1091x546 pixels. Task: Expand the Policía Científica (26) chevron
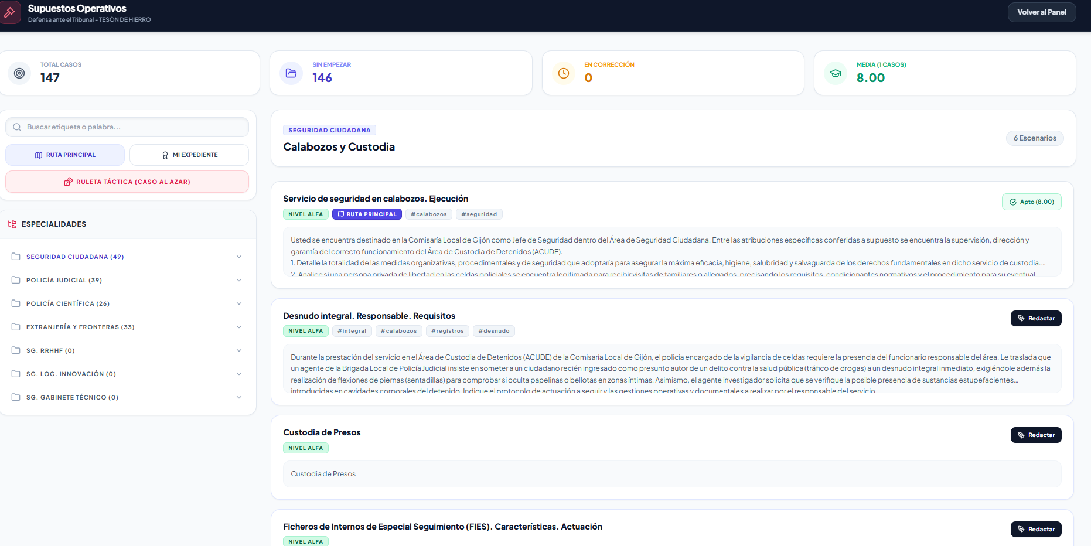click(x=239, y=303)
